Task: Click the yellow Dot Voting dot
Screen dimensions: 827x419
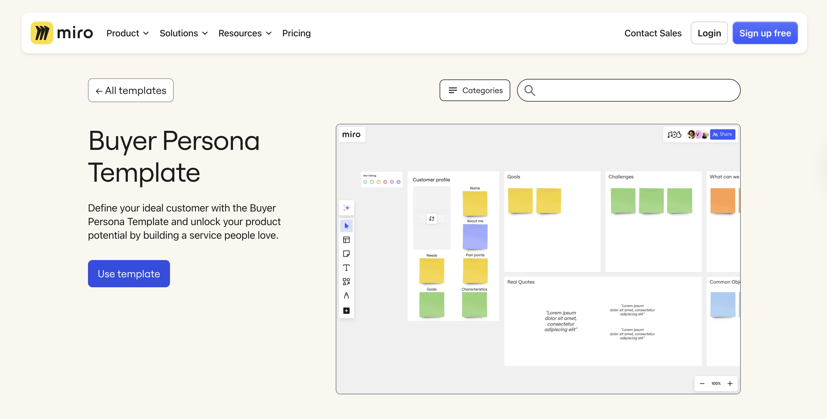Action: click(x=379, y=182)
